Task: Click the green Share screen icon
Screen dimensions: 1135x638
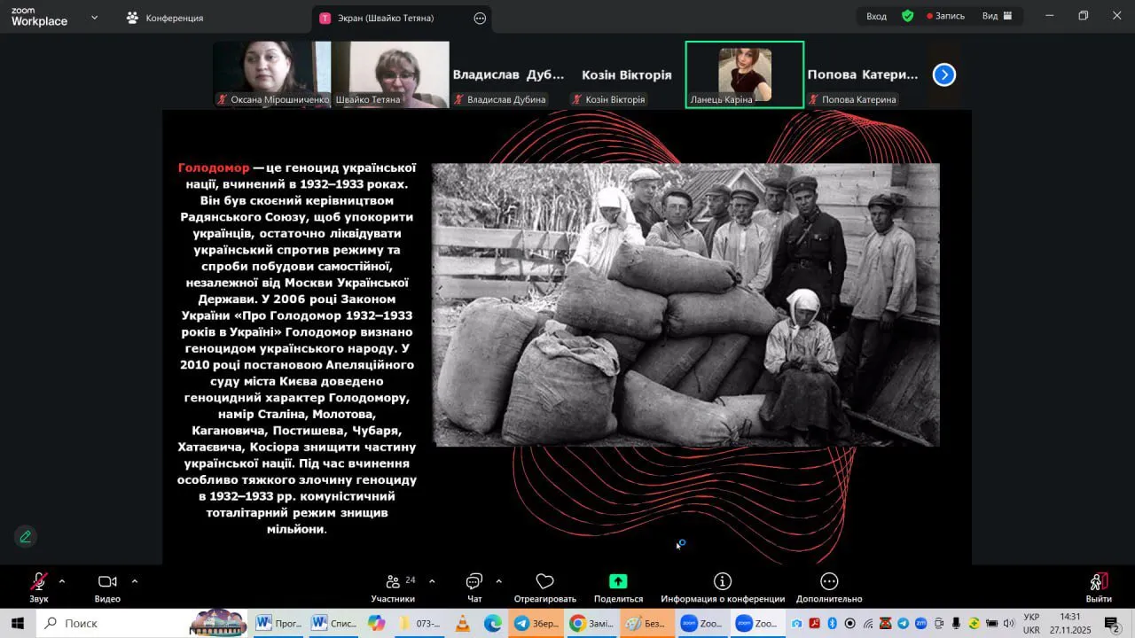Action: click(618, 582)
